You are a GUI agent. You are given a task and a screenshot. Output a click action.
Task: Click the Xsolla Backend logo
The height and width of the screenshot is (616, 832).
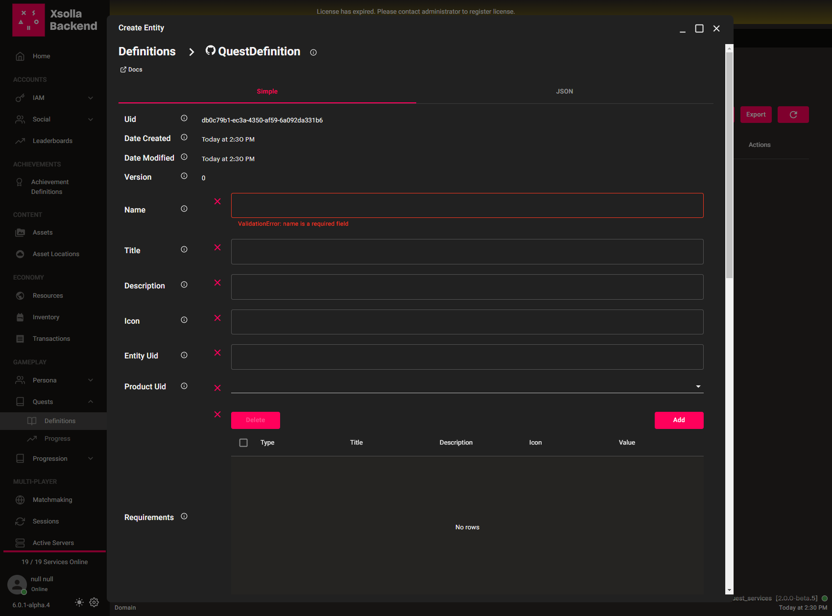coord(55,20)
